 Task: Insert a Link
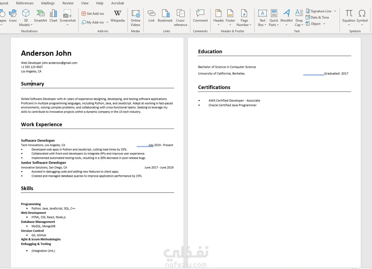pyautogui.click(x=151, y=16)
